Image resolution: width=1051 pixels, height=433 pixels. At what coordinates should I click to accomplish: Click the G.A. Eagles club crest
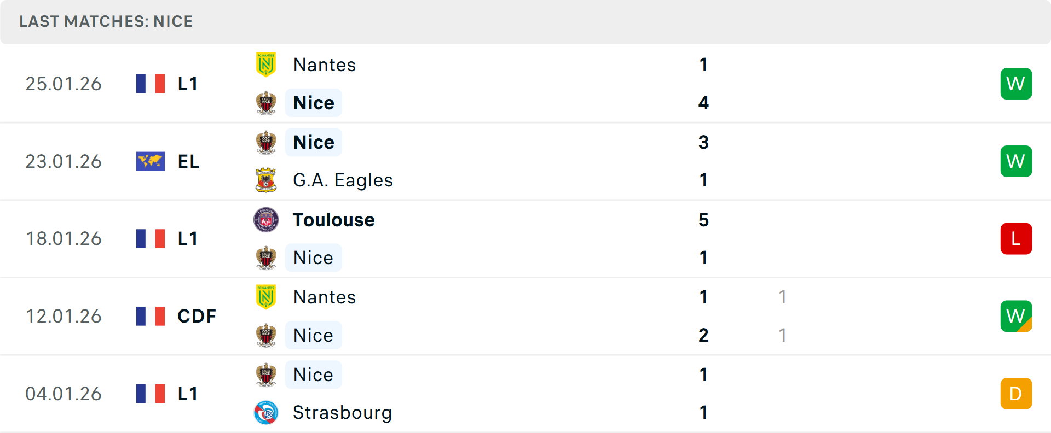point(266,180)
